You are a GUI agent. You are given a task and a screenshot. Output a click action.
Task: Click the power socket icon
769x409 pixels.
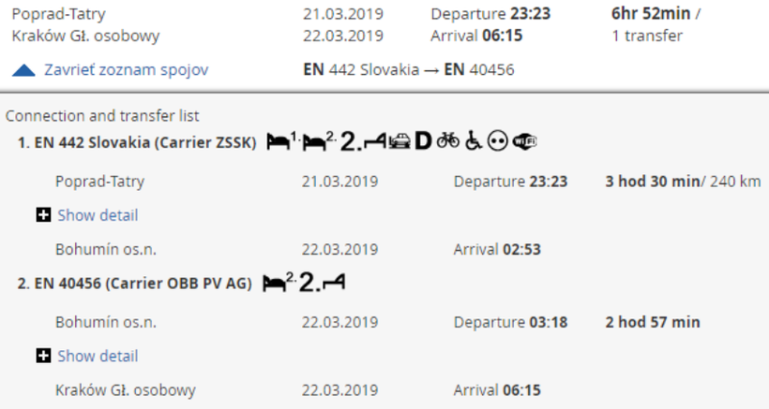coord(498,141)
